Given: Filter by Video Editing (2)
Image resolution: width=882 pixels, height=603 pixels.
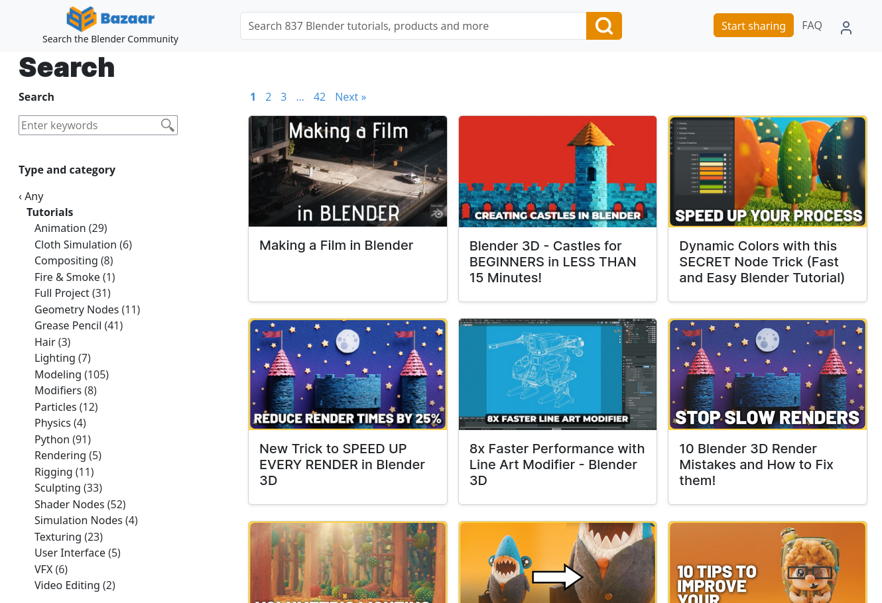Looking at the screenshot, I should click(75, 585).
